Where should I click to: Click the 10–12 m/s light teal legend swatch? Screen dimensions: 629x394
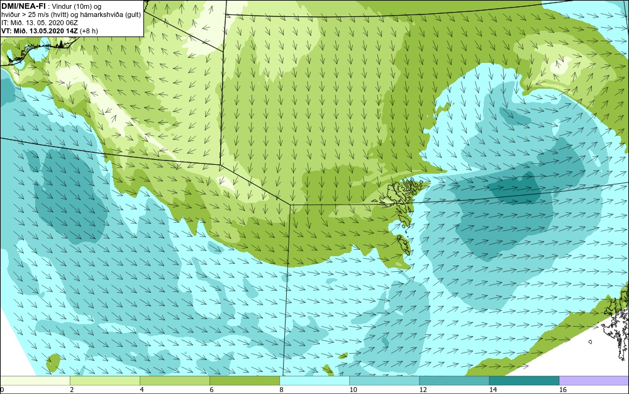[384, 381]
